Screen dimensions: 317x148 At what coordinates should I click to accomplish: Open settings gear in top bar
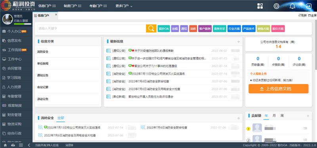coord(276,6)
